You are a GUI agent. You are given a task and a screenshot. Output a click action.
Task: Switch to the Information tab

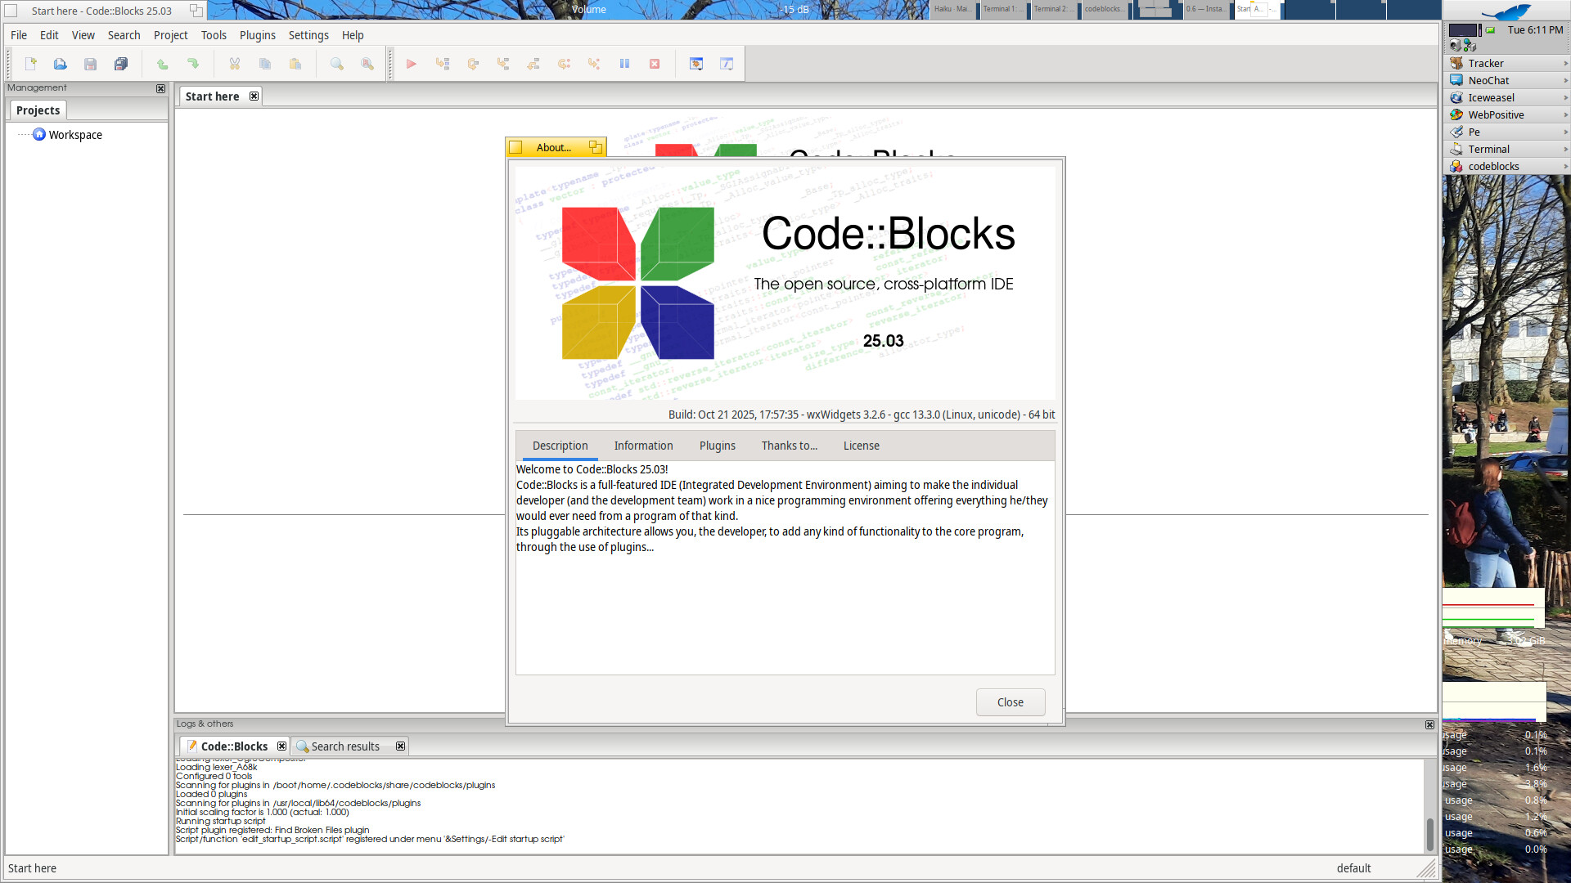tap(643, 446)
